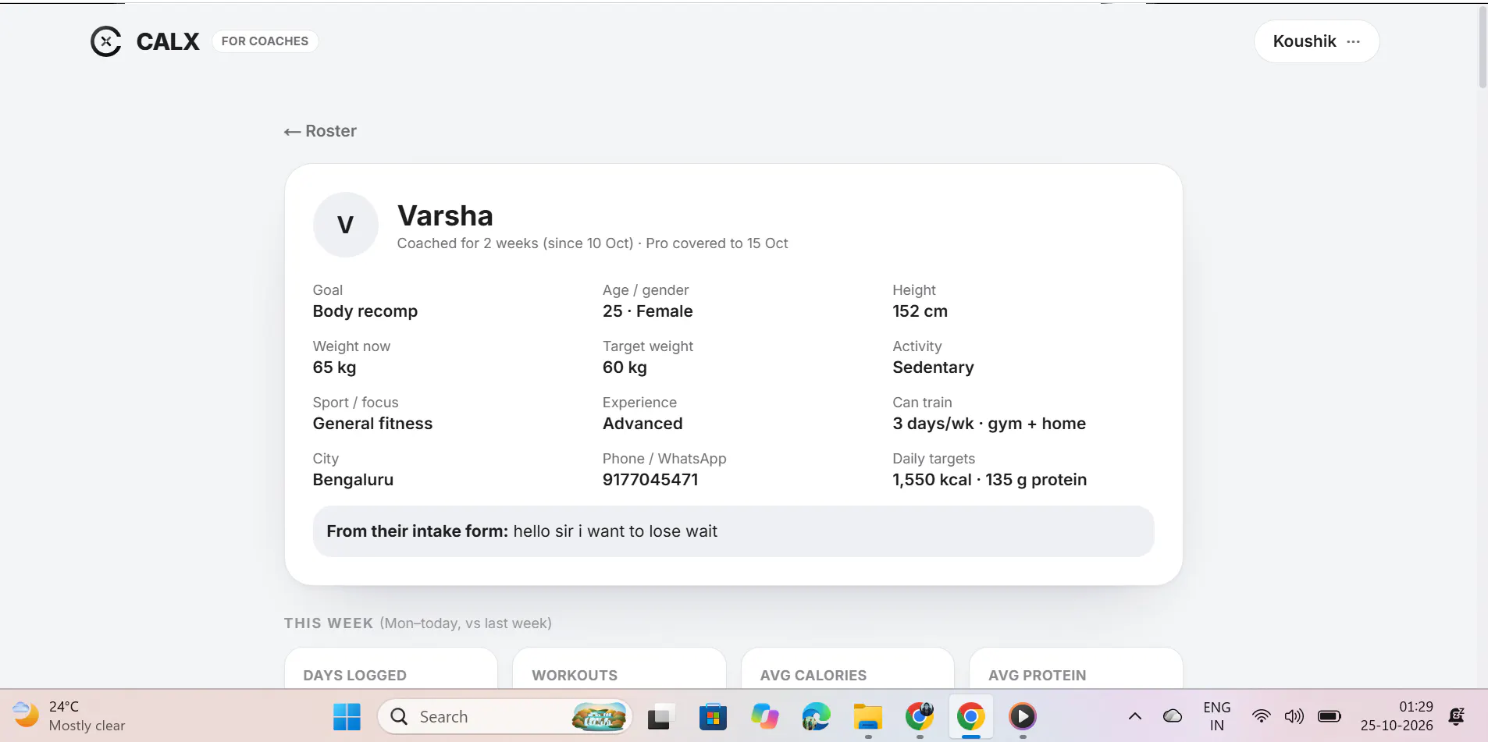Open the Wi-Fi network tray icon
The image size is (1488, 742).
(x=1261, y=716)
